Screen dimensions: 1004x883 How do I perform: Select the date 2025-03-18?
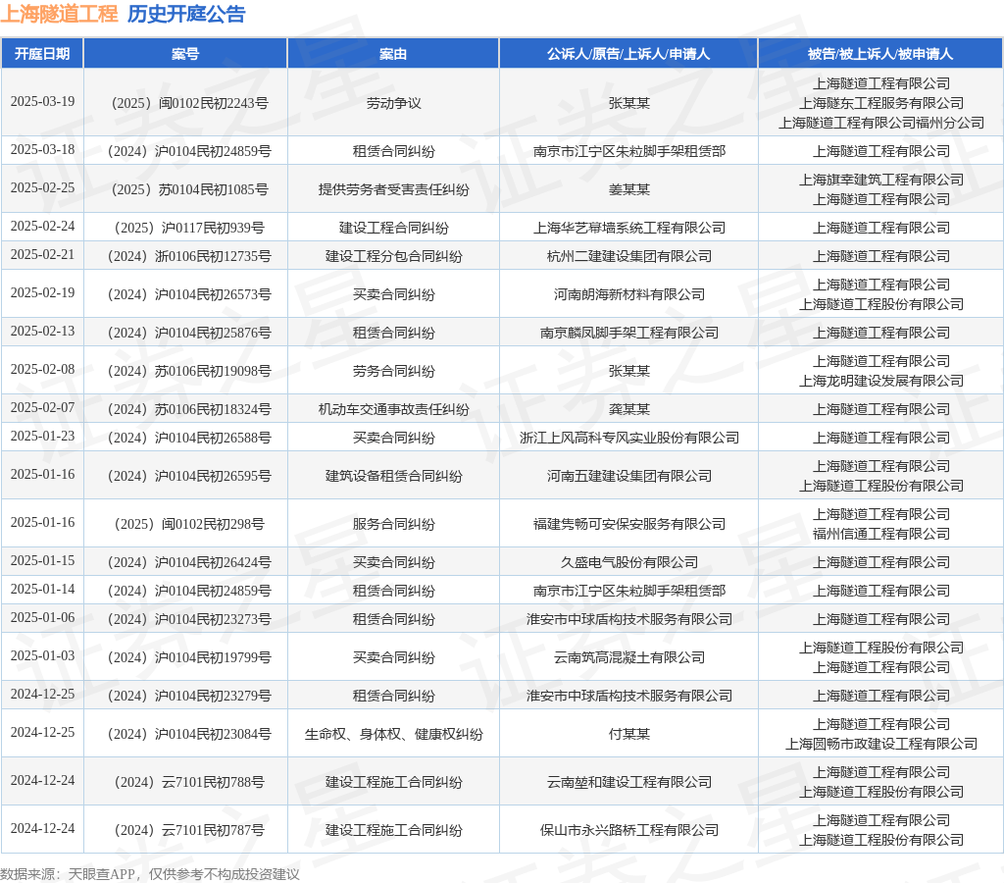click(42, 149)
